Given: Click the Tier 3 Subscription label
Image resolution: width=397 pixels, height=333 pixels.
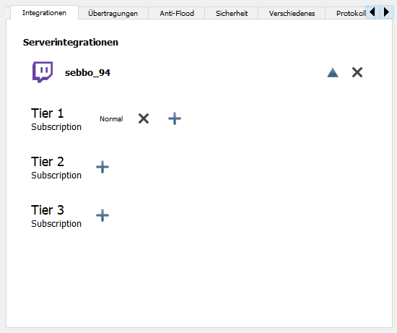Looking at the screenshot, I should (x=56, y=216).
